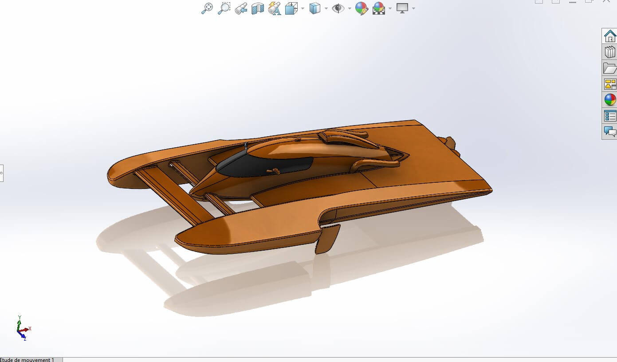
Task: Select the Etude de mouvement 1 tab
Action: pyautogui.click(x=28, y=359)
